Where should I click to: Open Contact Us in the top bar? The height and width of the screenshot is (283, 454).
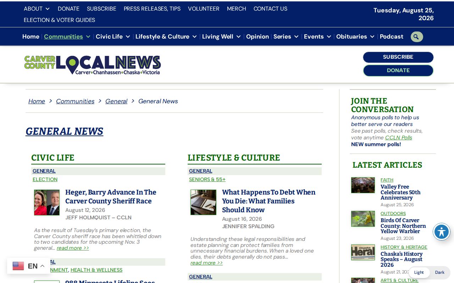tap(270, 9)
